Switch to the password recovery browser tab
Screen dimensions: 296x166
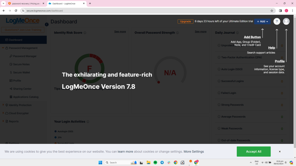click(26, 3)
